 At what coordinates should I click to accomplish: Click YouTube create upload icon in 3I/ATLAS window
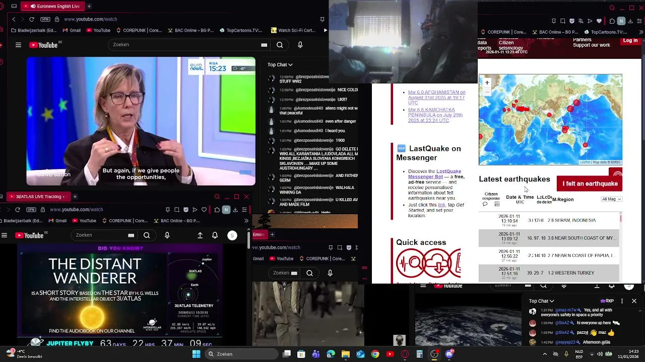pyautogui.click(x=200, y=235)
